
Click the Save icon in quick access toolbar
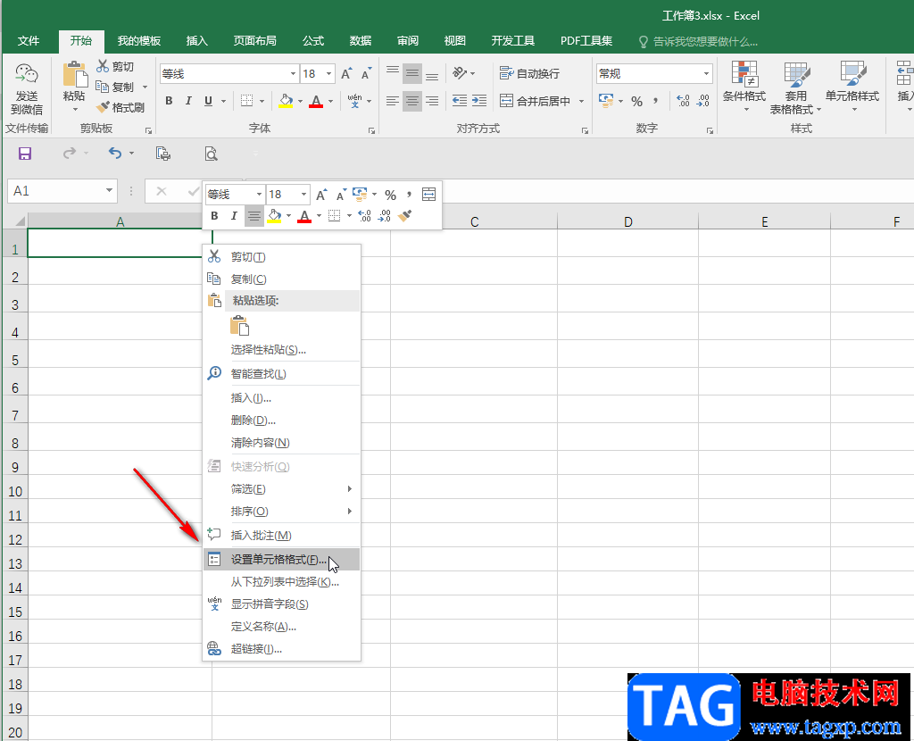[25, 154]
